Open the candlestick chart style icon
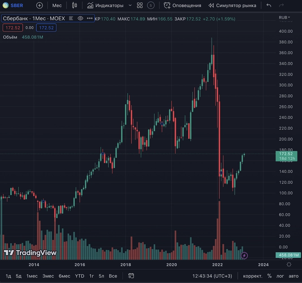This screenshot has width=302, height=283. [x=74, y=5]
